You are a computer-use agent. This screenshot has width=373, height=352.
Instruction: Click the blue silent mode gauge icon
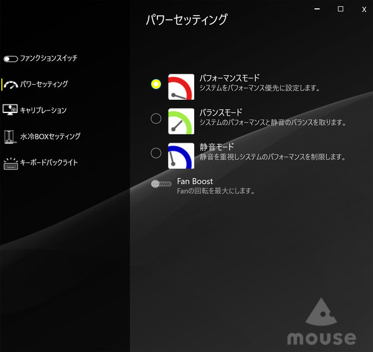[x=181, y=156]
